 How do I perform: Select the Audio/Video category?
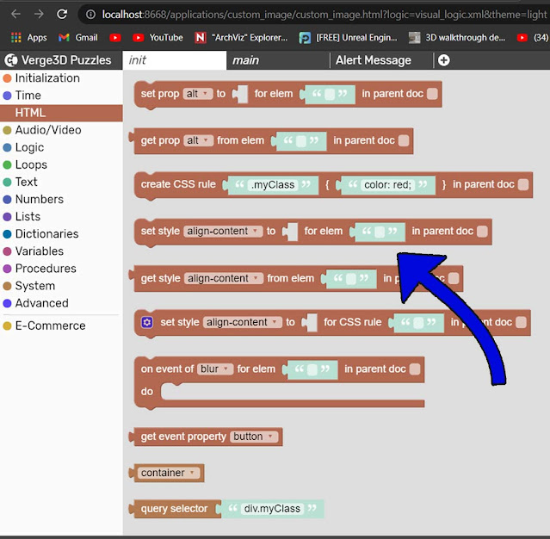coord(61,130)
